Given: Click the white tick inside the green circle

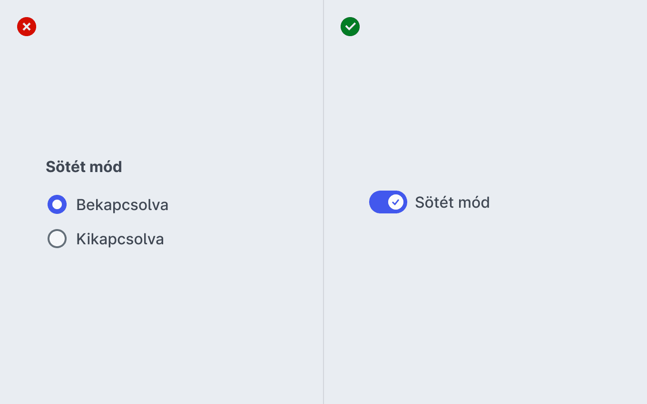Looking at the screenshot, I should point(350,27).
